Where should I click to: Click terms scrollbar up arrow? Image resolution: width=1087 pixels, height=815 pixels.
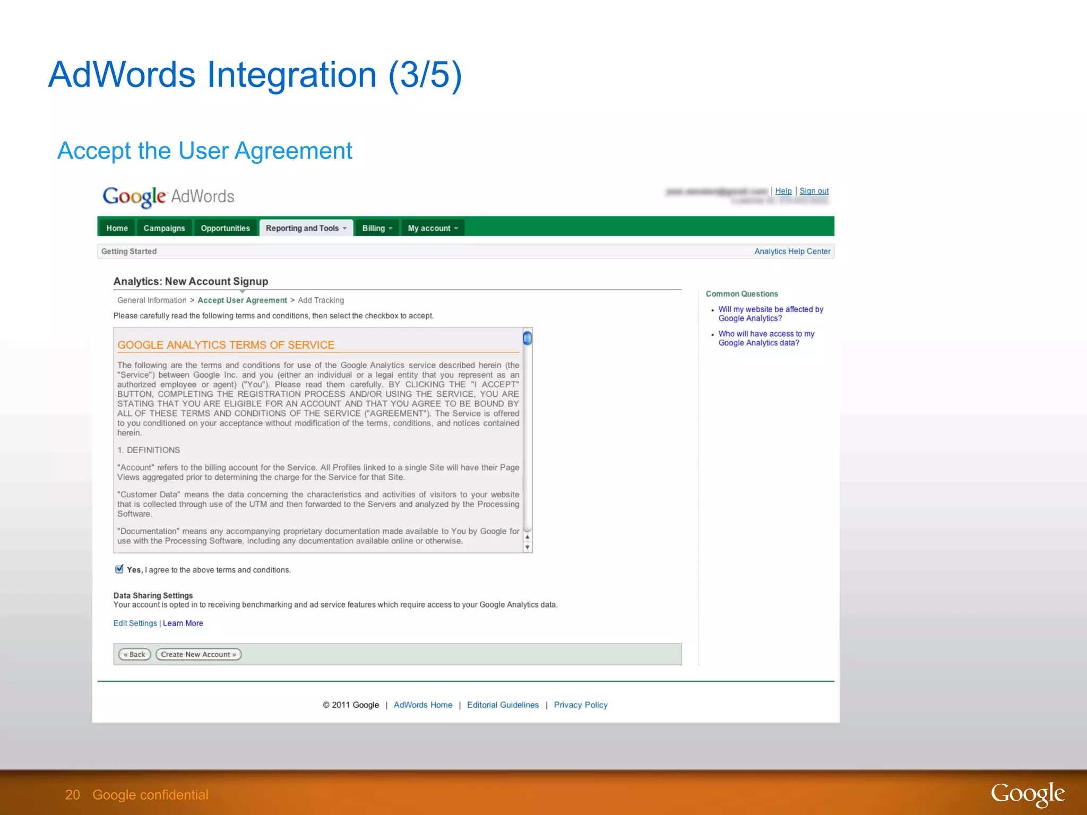(528, 537)
